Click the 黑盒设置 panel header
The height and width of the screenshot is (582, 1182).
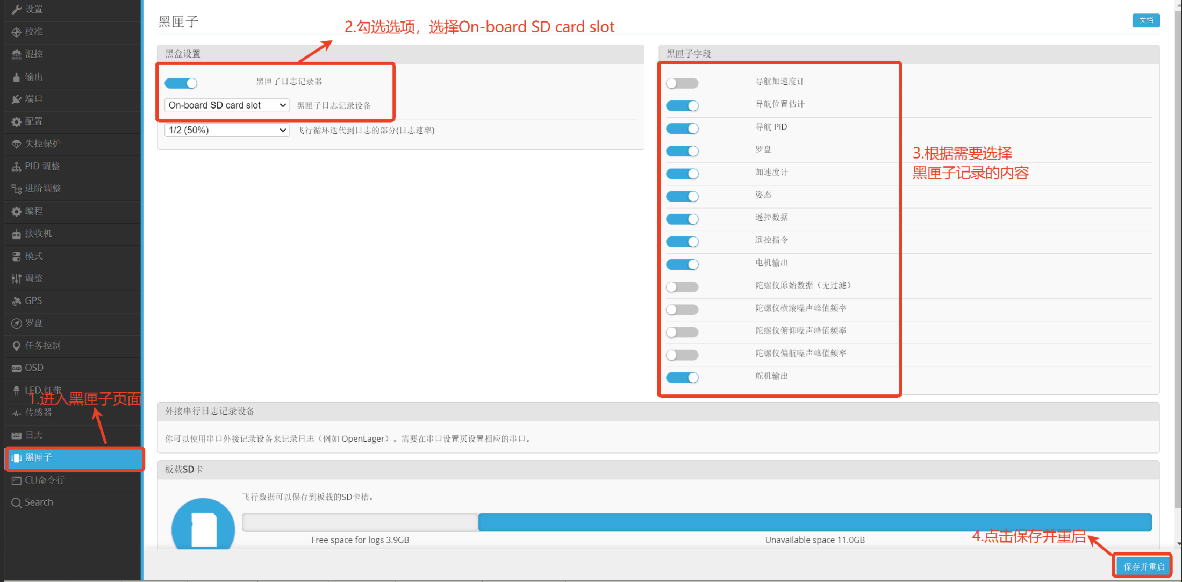[400, 54]
